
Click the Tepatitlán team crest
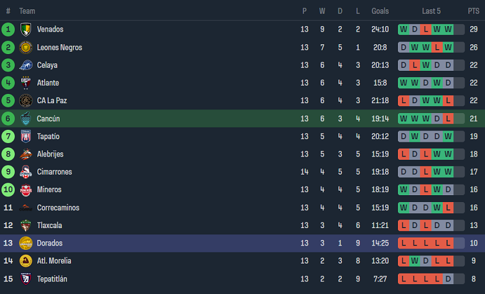click(25, 279)
